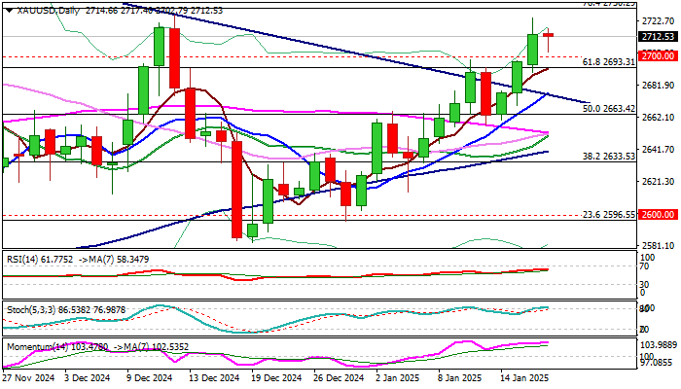Select the ->MA(7) 58.3479 RSI label

(114, 260)
